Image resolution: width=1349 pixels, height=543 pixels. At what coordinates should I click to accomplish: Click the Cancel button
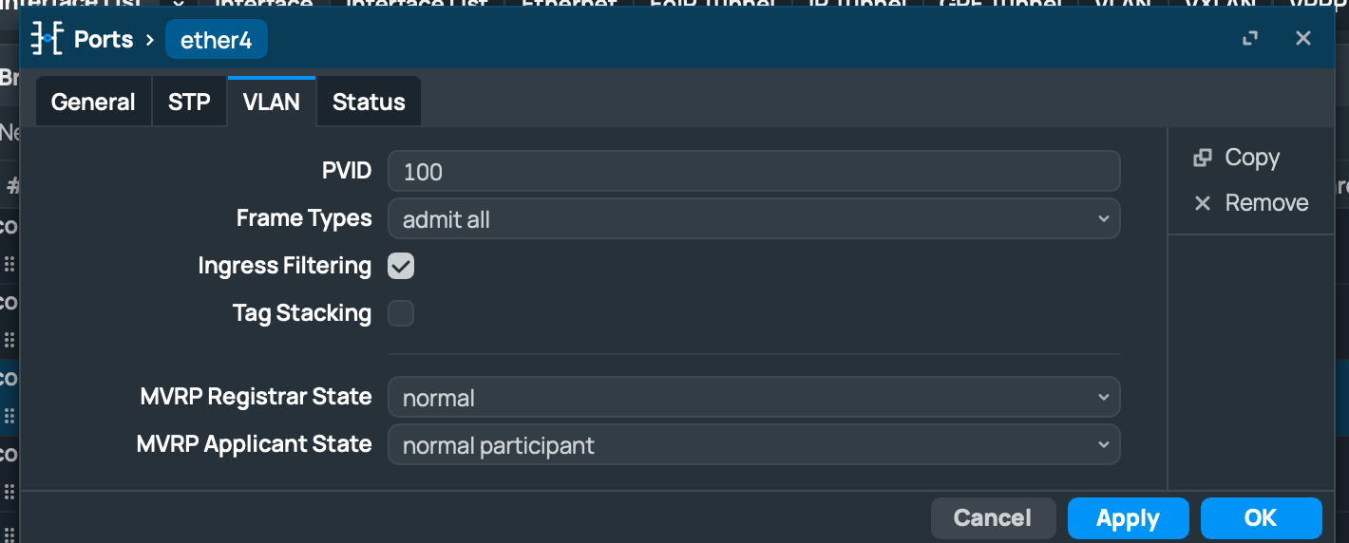pos(993,518)
